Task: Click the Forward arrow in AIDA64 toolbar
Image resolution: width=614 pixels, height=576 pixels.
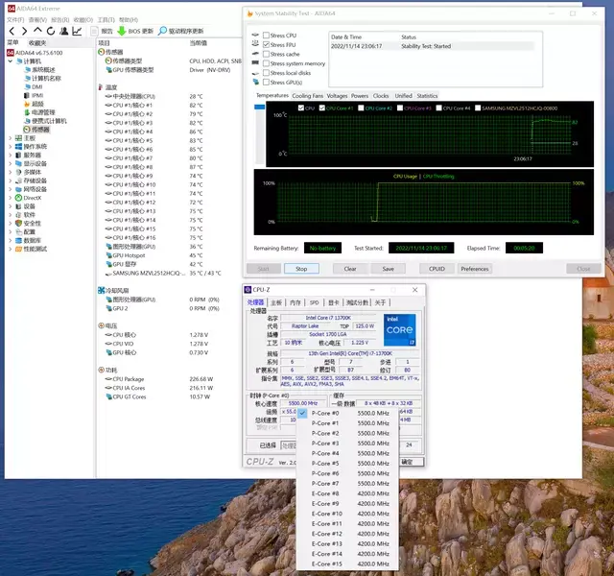Action: coord(24,31)
